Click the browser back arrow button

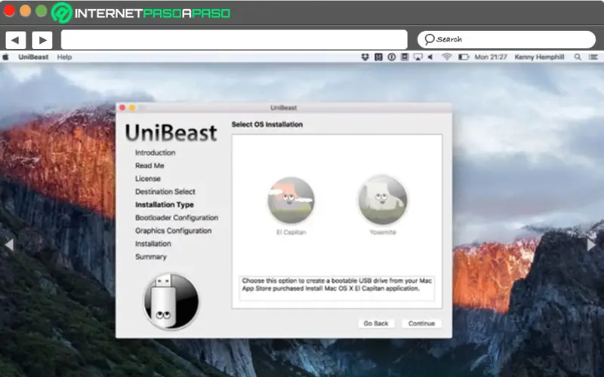pyautogui.click(x=15, y=40)
